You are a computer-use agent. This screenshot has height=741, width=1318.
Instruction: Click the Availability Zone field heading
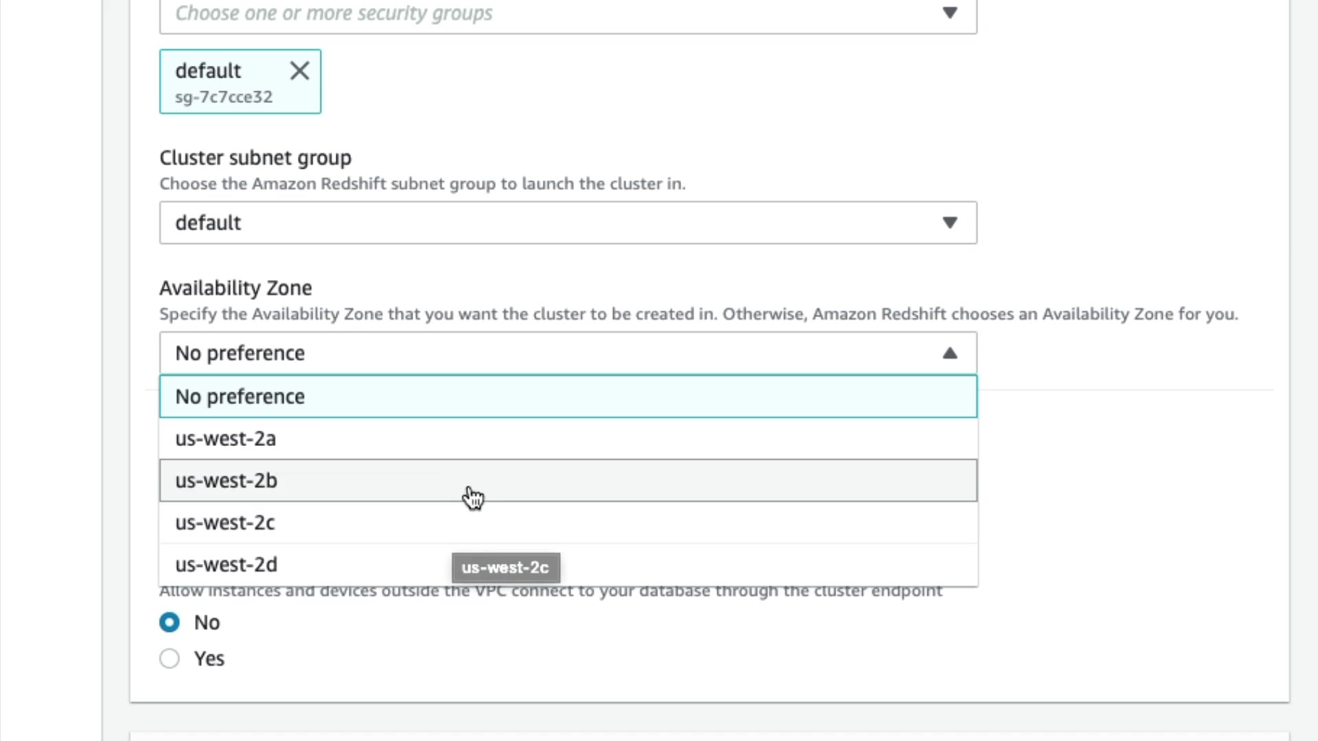(235, 288)
